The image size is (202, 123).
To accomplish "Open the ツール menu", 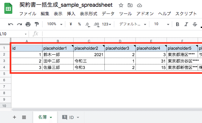I will (x=125, y=13).
